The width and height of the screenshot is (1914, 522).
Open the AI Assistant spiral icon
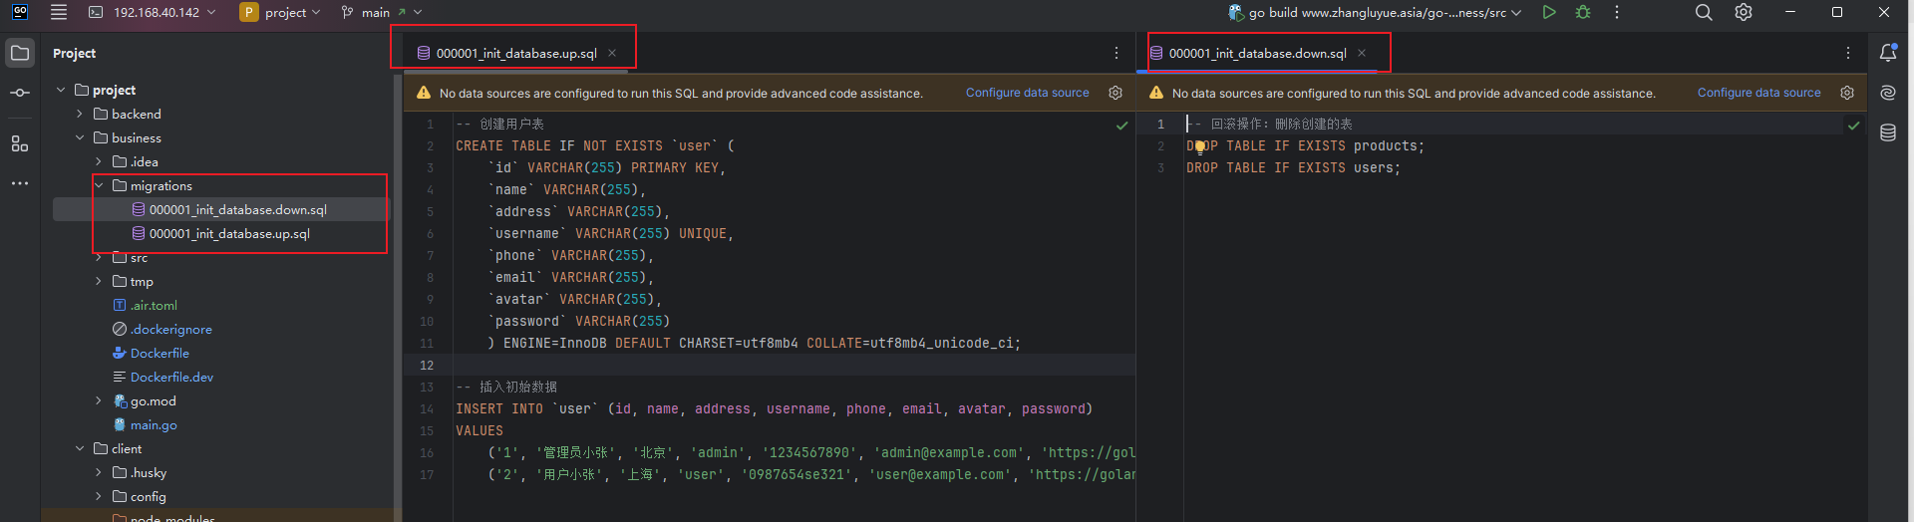click(x=1888, y=93)
